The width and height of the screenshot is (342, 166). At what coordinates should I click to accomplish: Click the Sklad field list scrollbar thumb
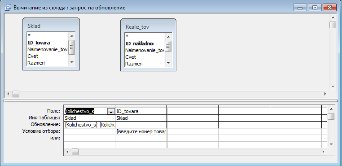click(x=72, y=47)
